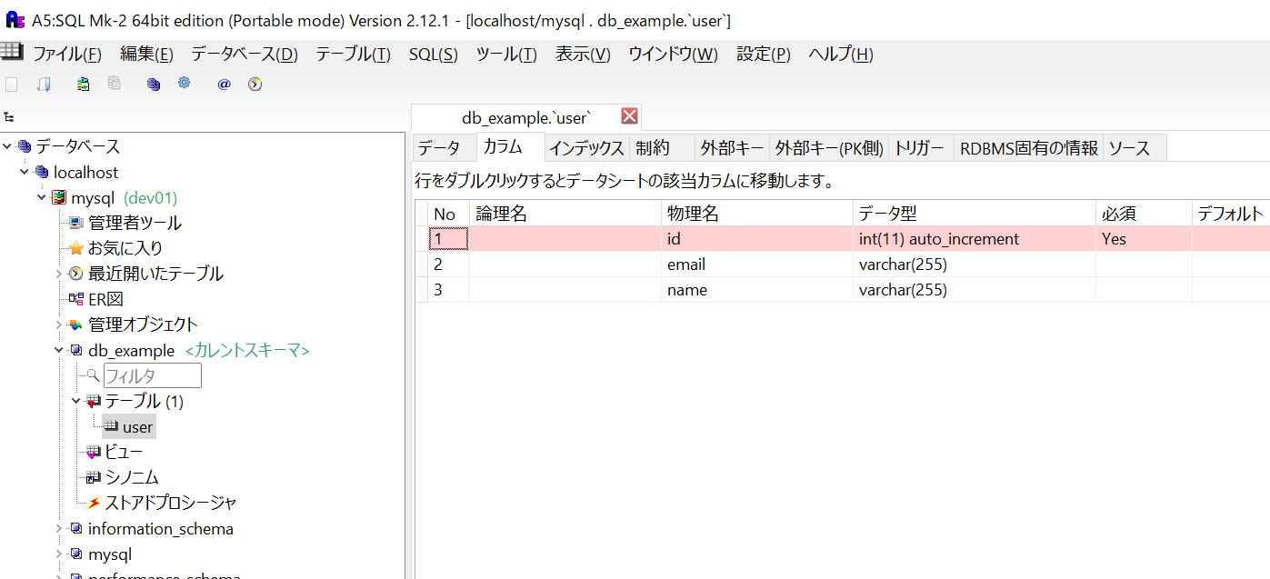This screenshot has height=579, width=1270.
Task: Click the open file toolbar icon
Action: click(x=43, y=85)
